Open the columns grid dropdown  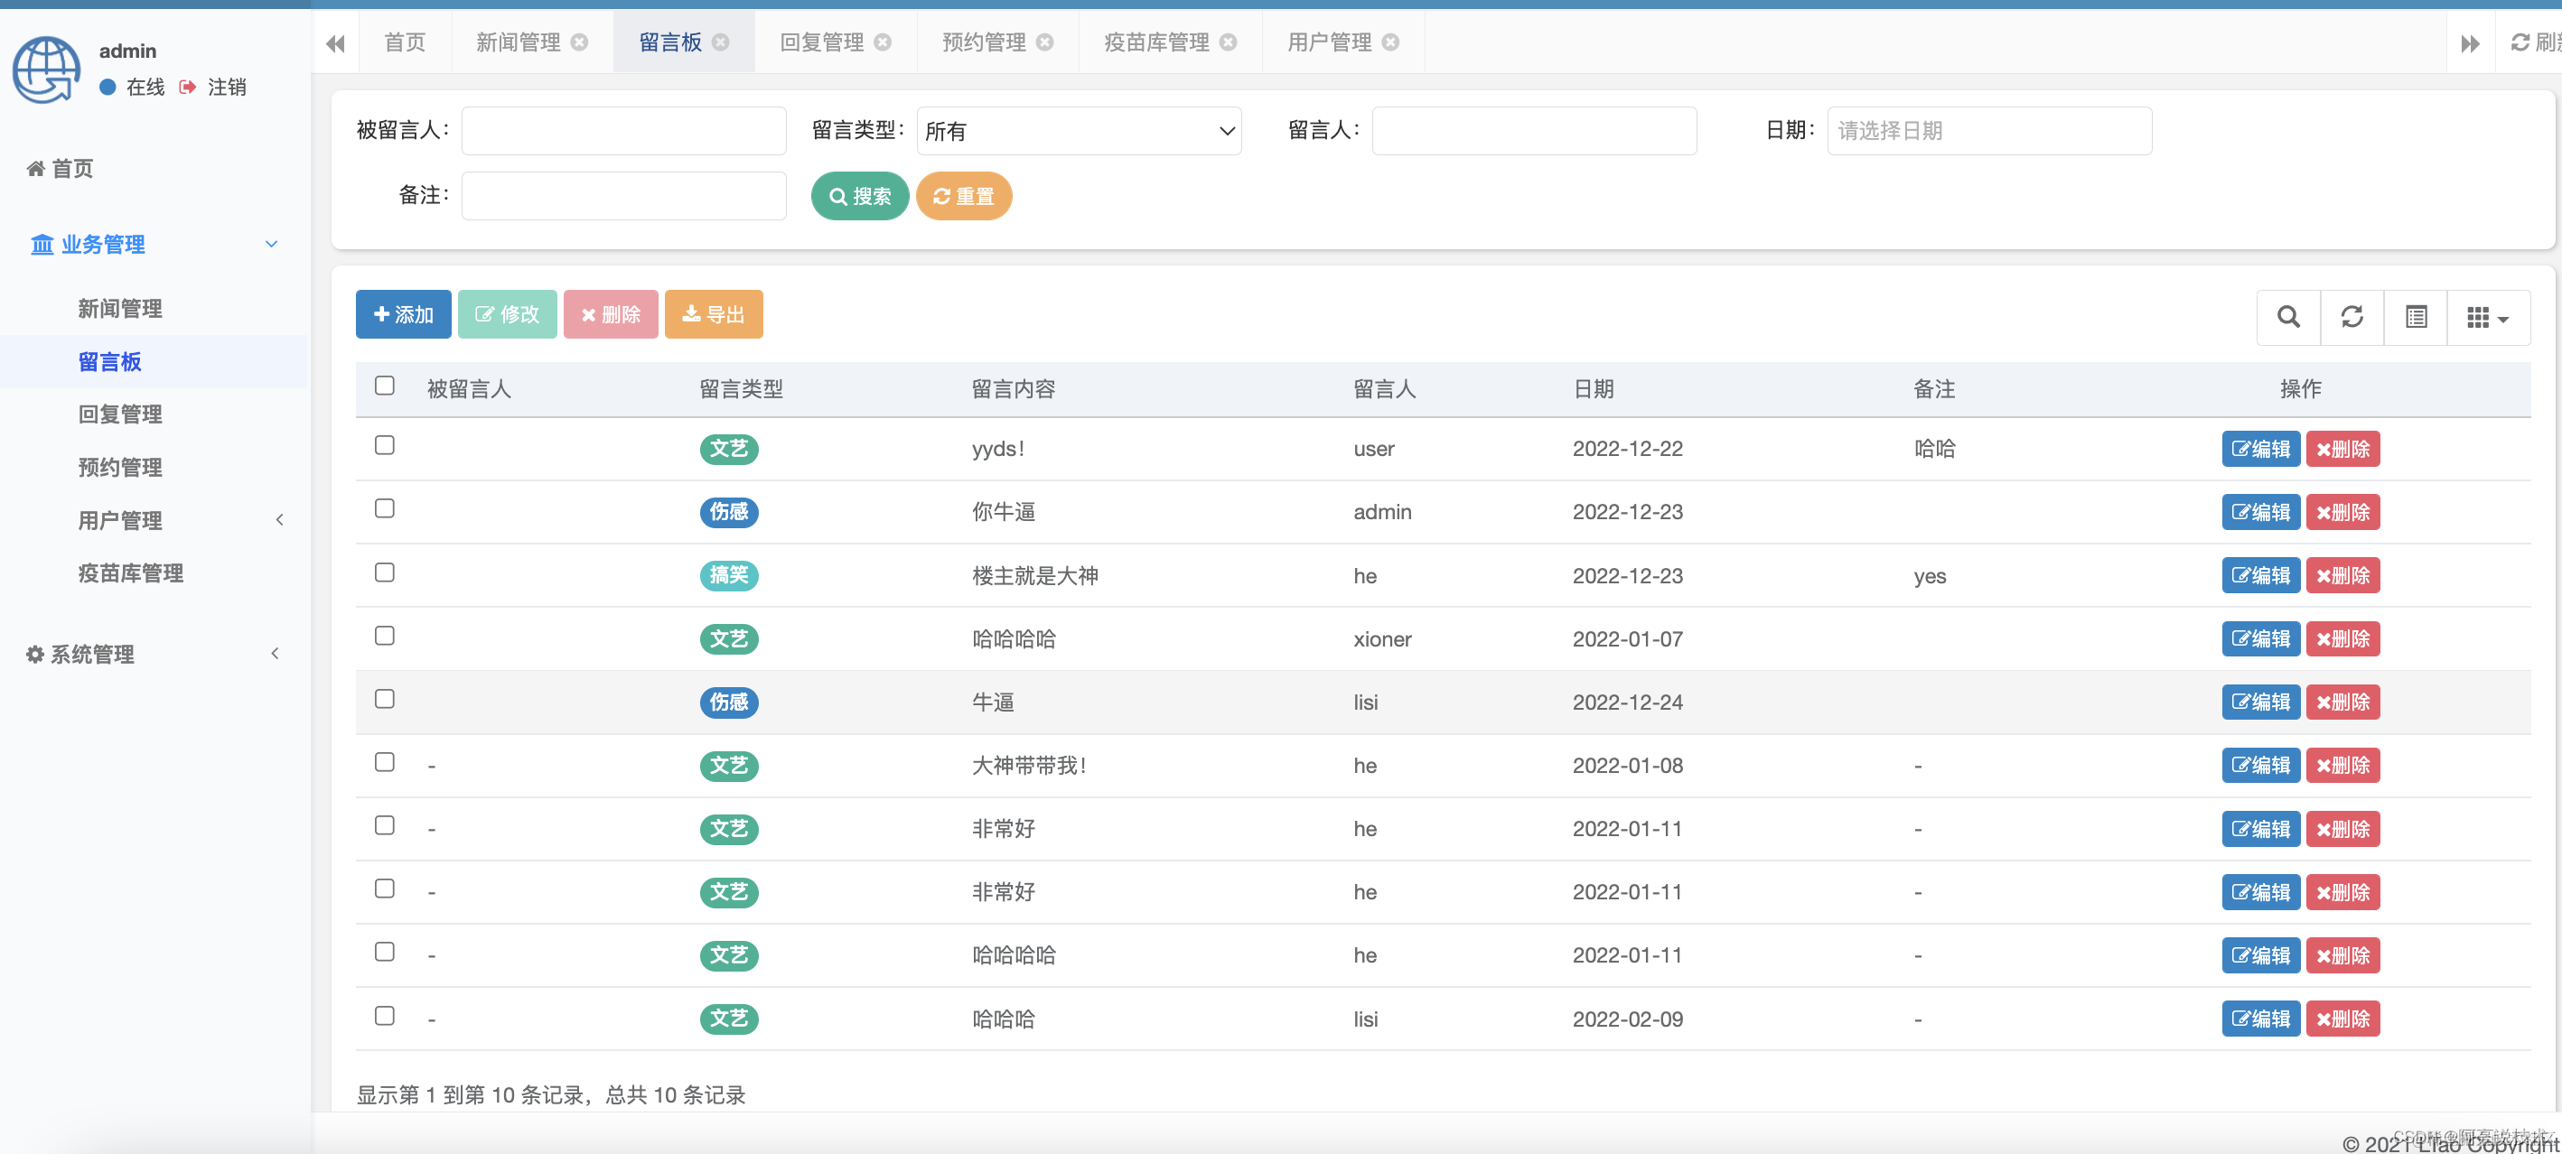(2487, 317)
